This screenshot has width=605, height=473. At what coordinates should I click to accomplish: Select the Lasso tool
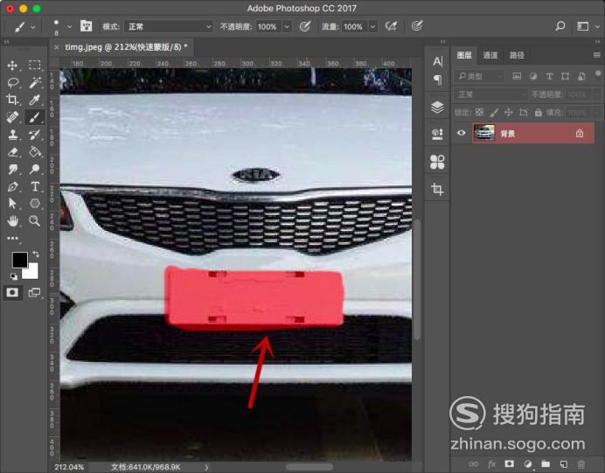coord(13,82)
